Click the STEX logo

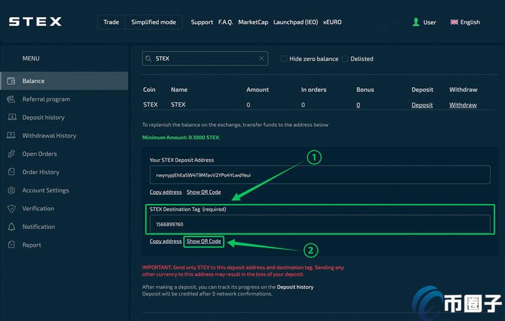pyautogui.click(x=35, y=22)
